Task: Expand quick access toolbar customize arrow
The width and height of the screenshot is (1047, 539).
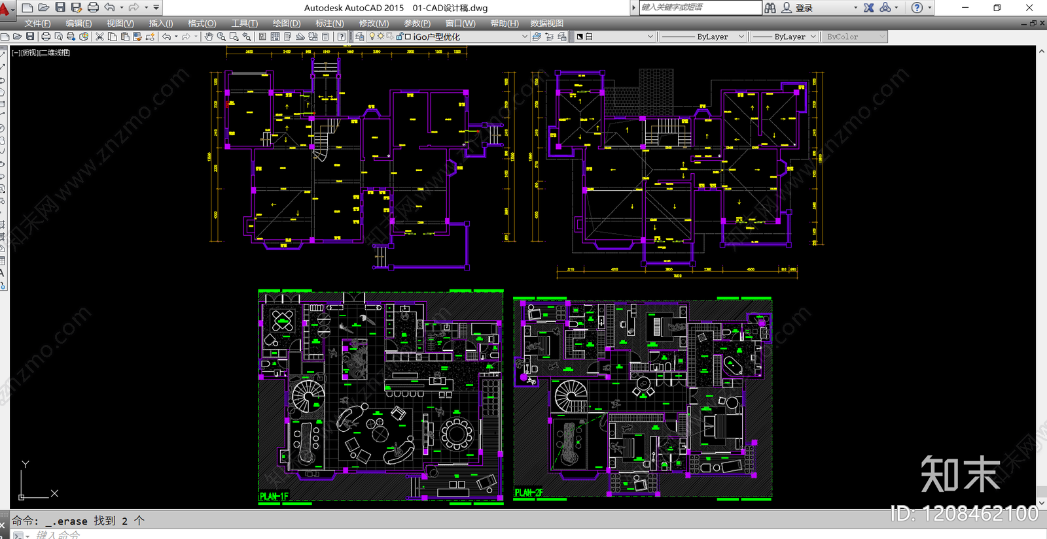Action: point(156,8)
